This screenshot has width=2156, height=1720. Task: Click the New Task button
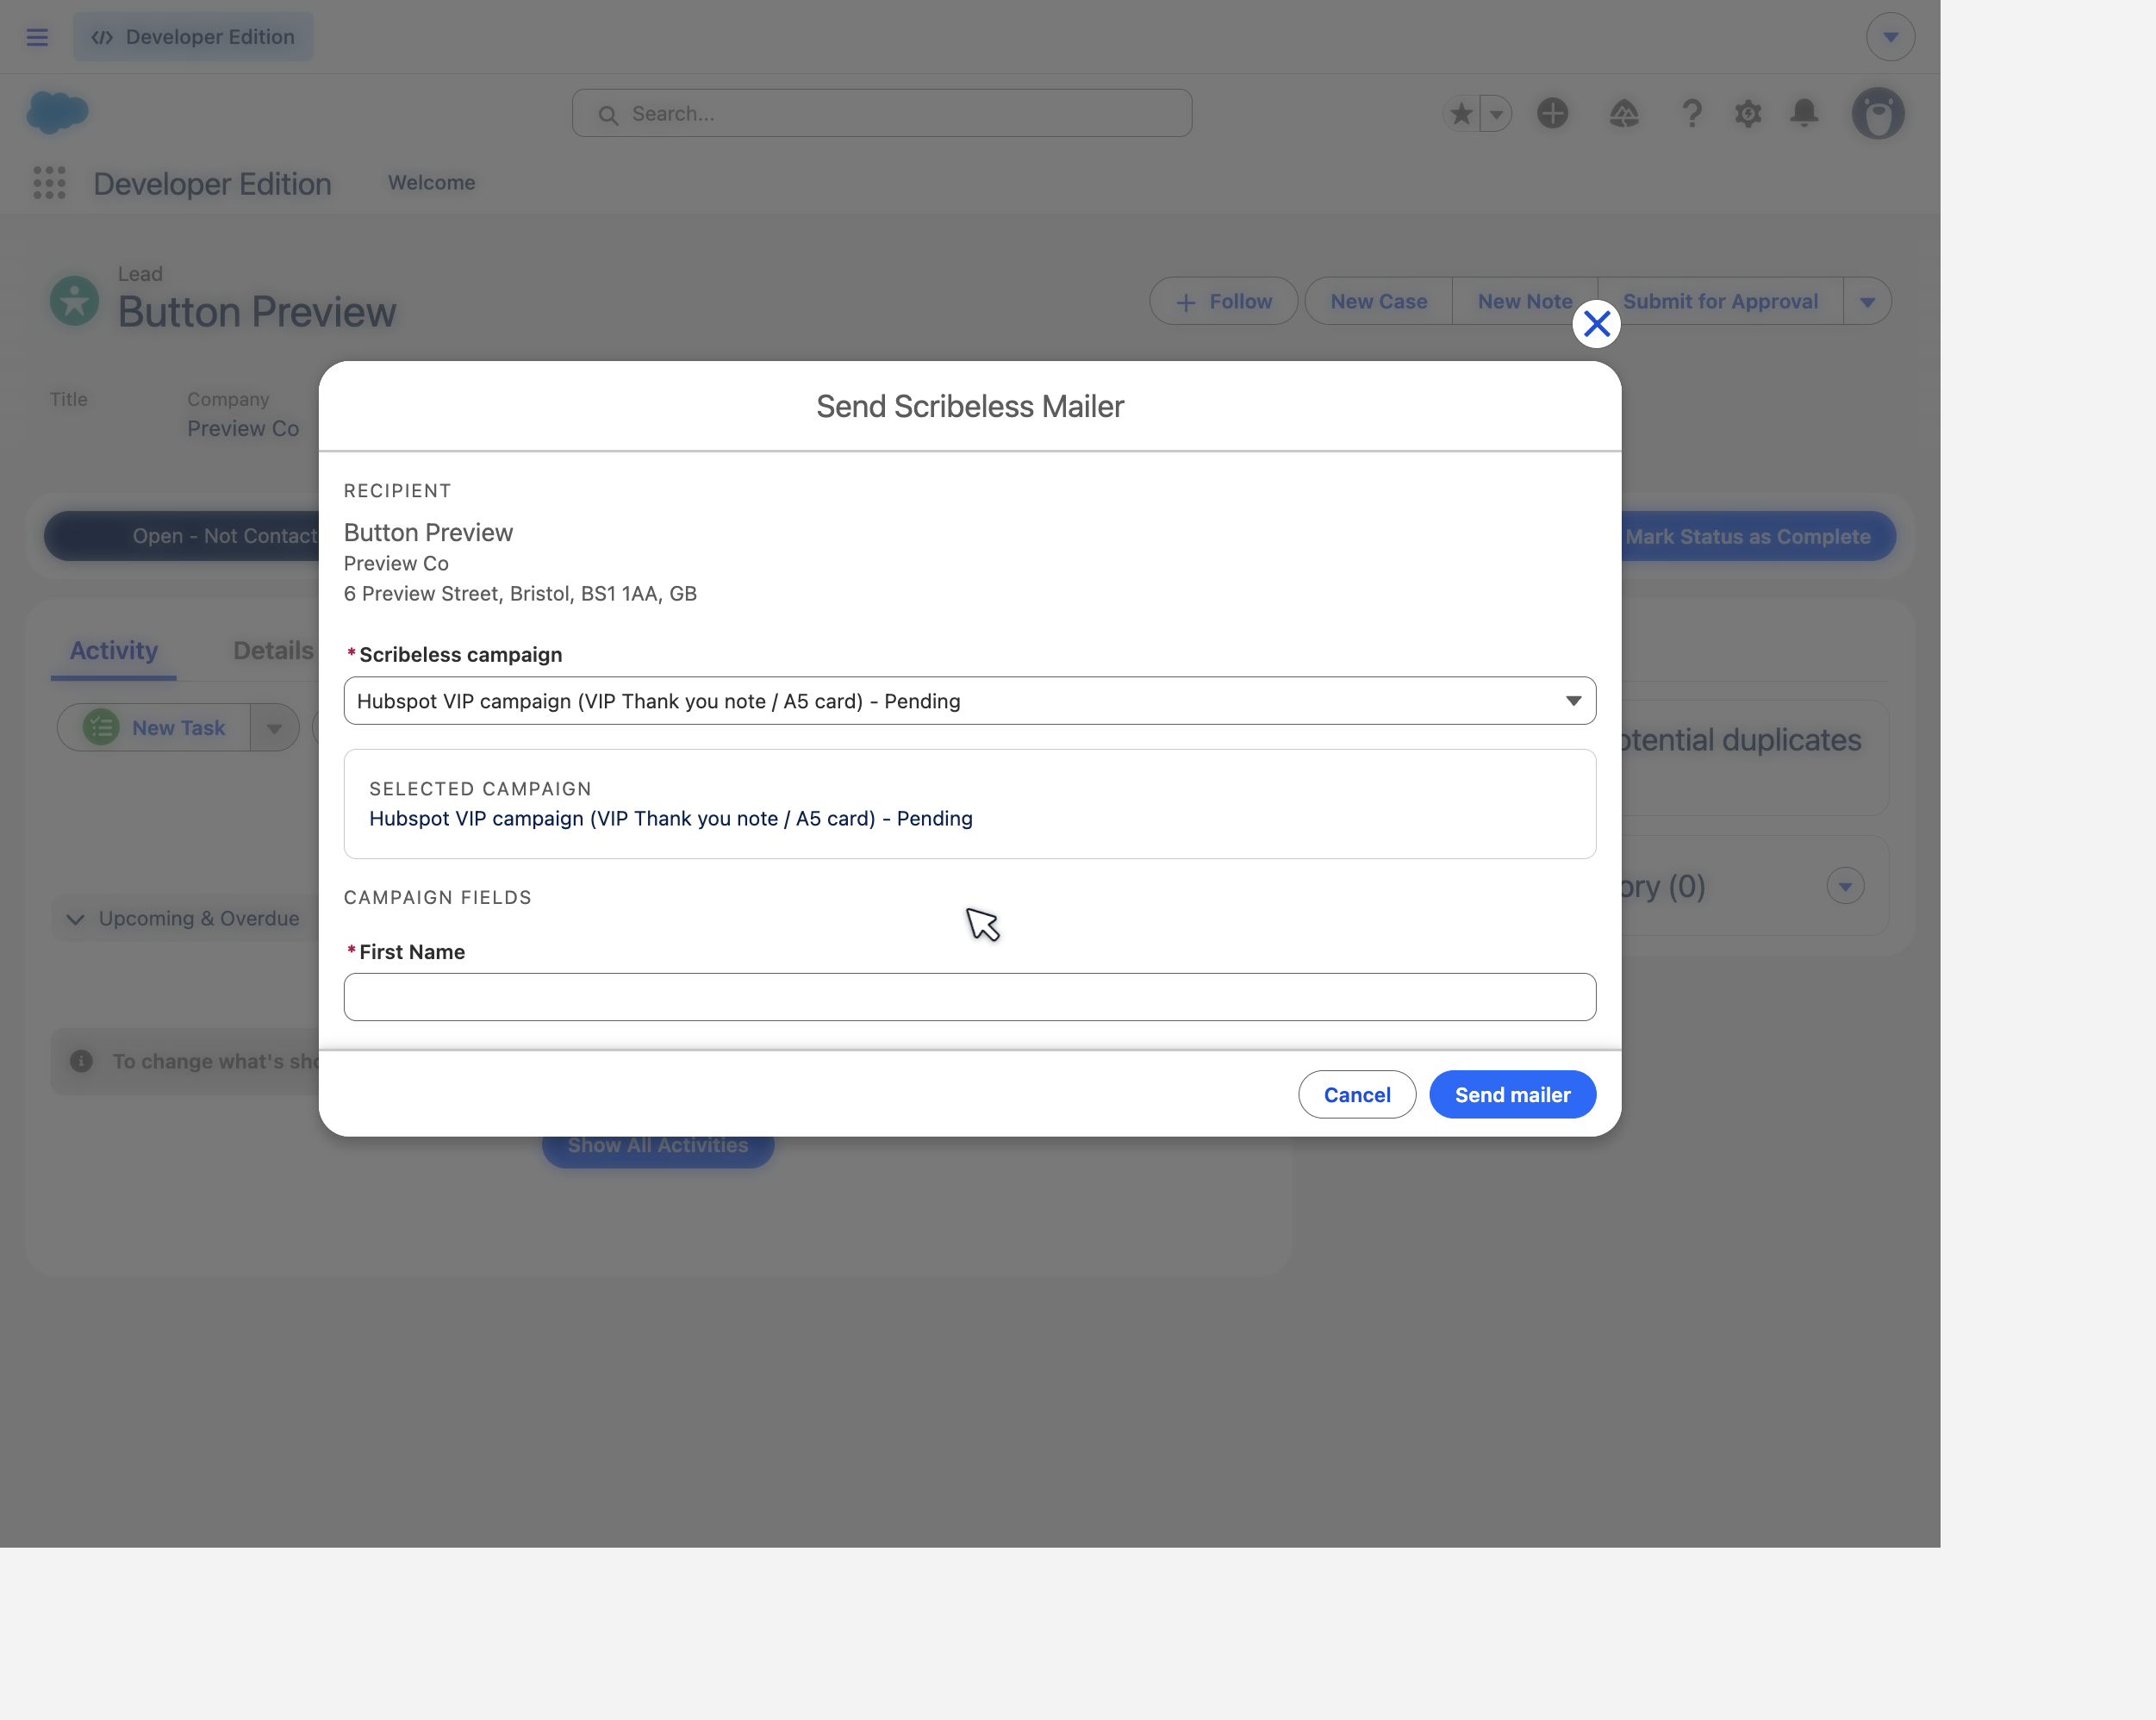coord(154,727)
